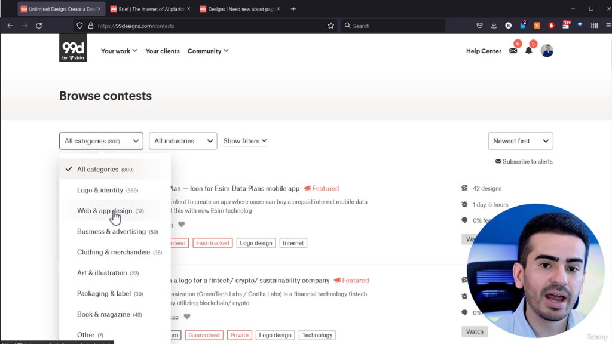612x344 pixels.
Task: Click the red hand adblock extension icon
Action: (551, 26)
